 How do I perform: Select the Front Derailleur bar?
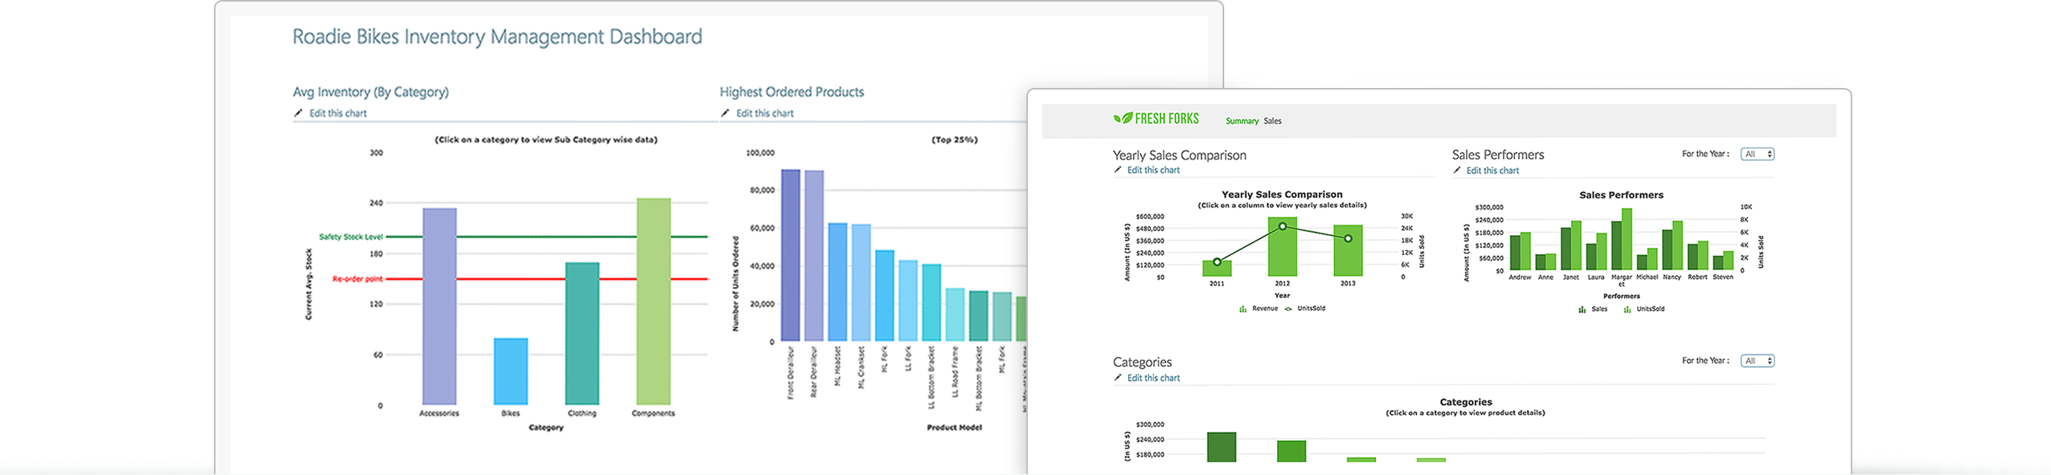[791, 255]
